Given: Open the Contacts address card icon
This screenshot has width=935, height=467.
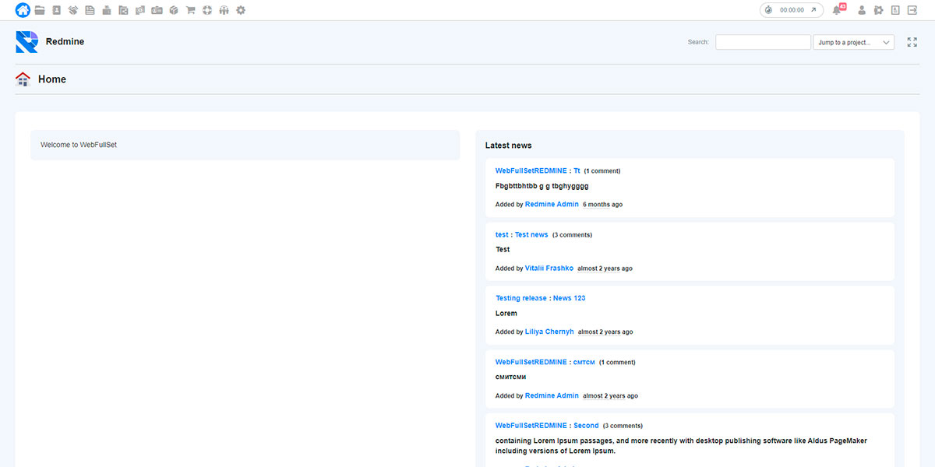Looking at the screenshot, I should click(x=55, y=10).
